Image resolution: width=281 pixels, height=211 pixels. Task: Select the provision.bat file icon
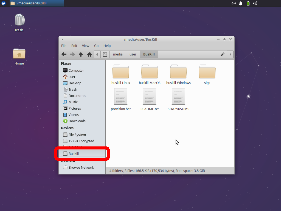[121, 96]
